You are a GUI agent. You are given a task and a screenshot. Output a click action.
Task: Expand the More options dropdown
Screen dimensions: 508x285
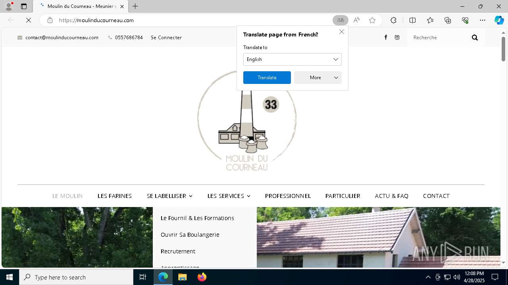(x=318, y=78)
